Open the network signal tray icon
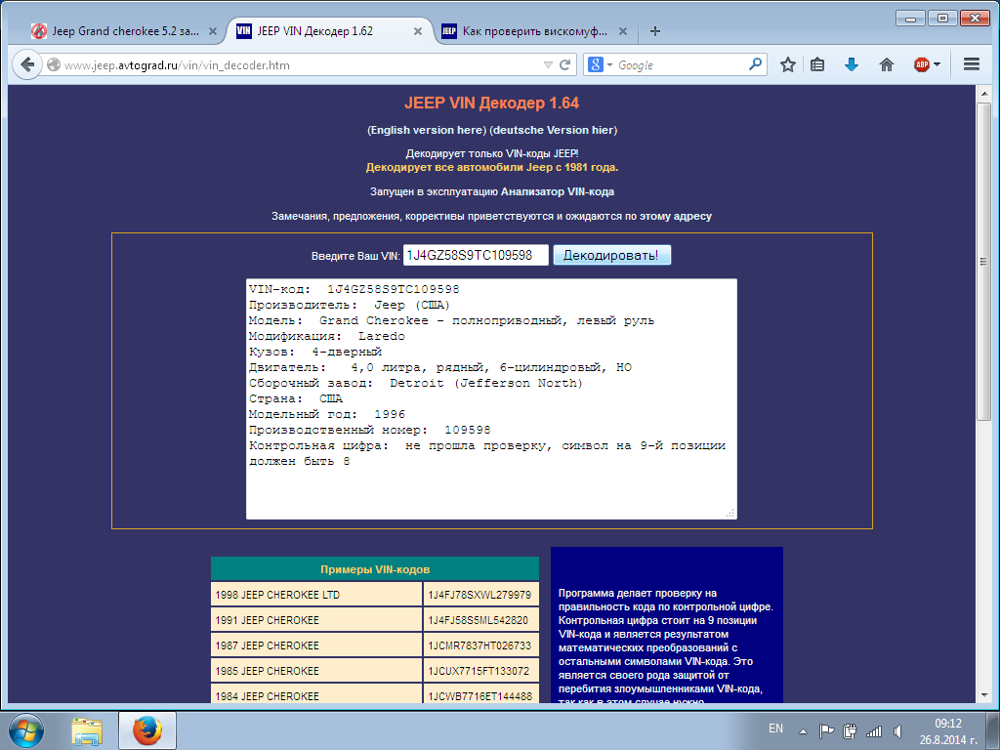The image size is (1000, 750). [873, 731]
